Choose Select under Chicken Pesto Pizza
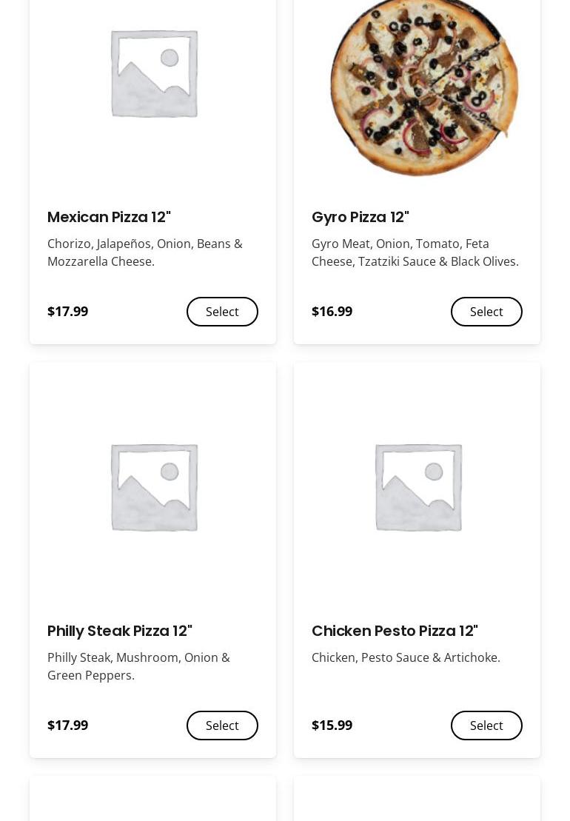 486,726
